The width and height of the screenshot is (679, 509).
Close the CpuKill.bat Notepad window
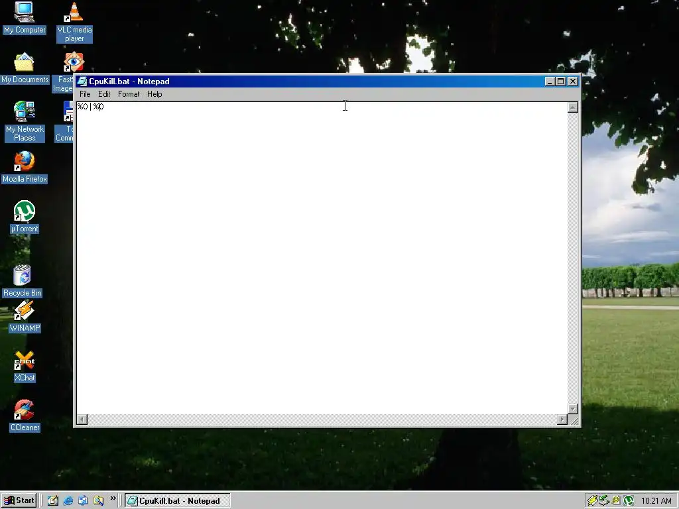(x=572, y=82)
